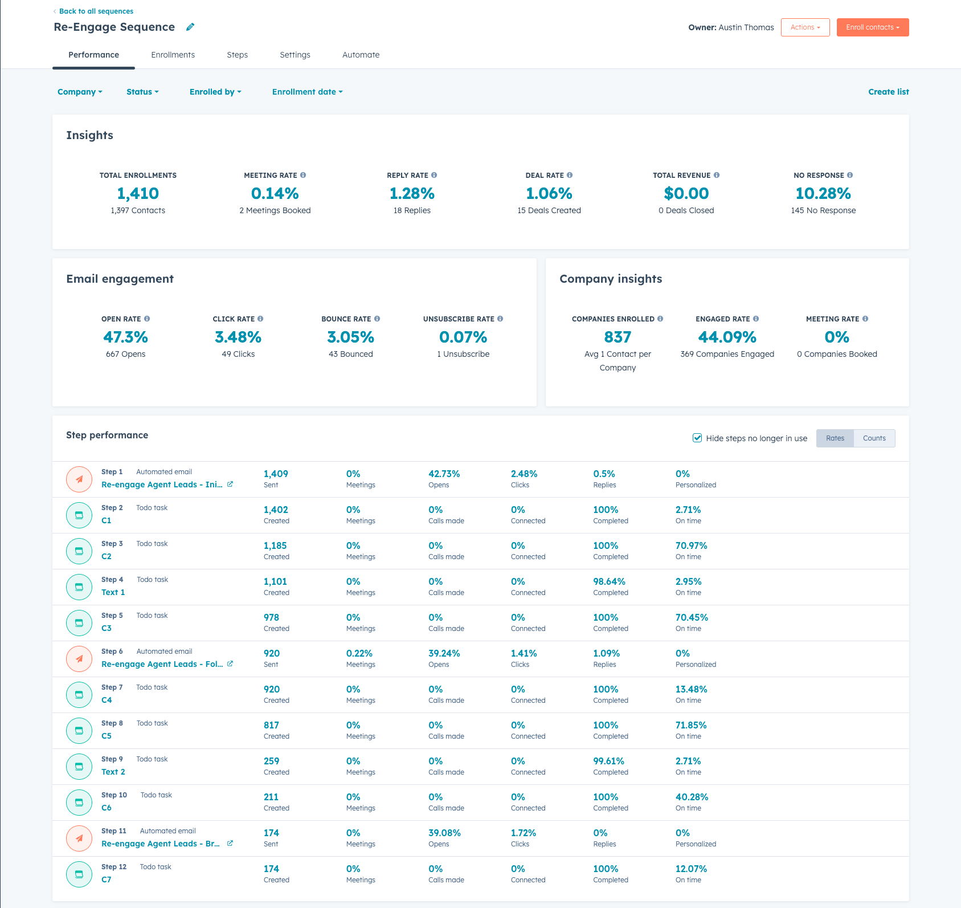Screen dimensions: 961x908
Task: Click the Company insights Meeting Rate info icon
Action: 865,319
